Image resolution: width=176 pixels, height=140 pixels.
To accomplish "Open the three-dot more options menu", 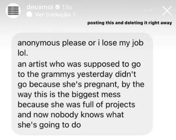I will pyautogui.click(x=149, y=10).
